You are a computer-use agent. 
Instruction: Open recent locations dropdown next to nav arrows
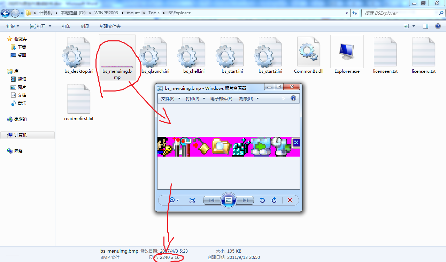(x=22, y=14)
